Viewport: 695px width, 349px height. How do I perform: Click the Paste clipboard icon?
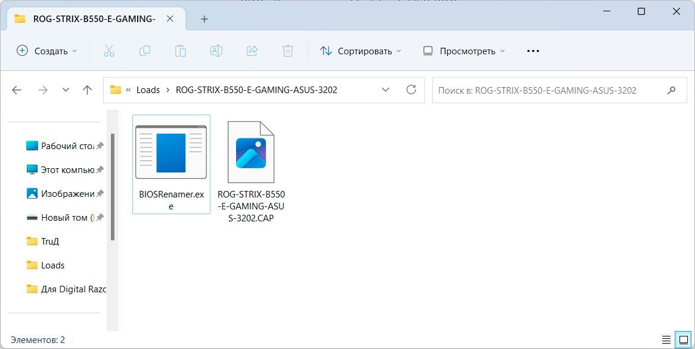[x=180, y=51]
